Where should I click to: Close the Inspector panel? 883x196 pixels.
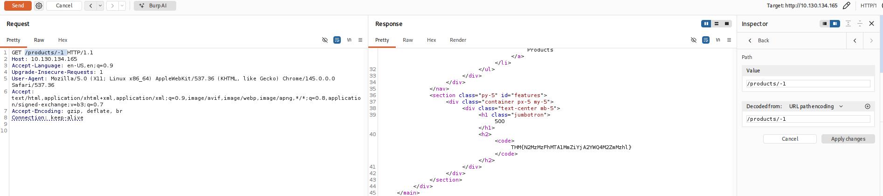pos(871,24)
